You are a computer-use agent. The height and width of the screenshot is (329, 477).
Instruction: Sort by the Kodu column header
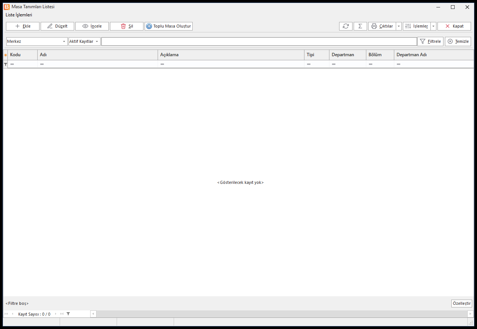[x=22, y=55]
